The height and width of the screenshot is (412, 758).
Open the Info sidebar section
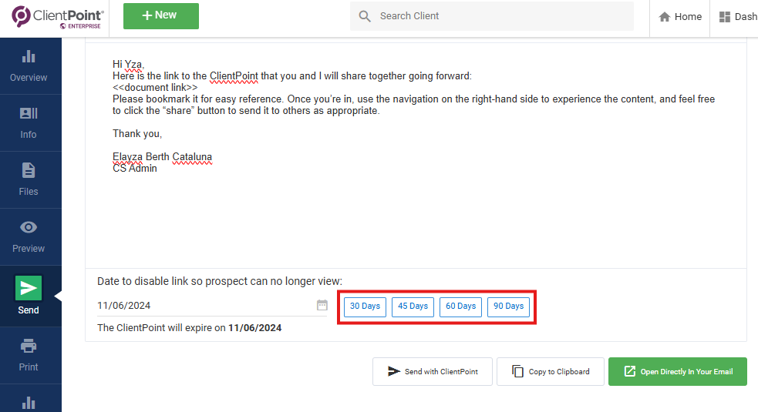[29, 123]
